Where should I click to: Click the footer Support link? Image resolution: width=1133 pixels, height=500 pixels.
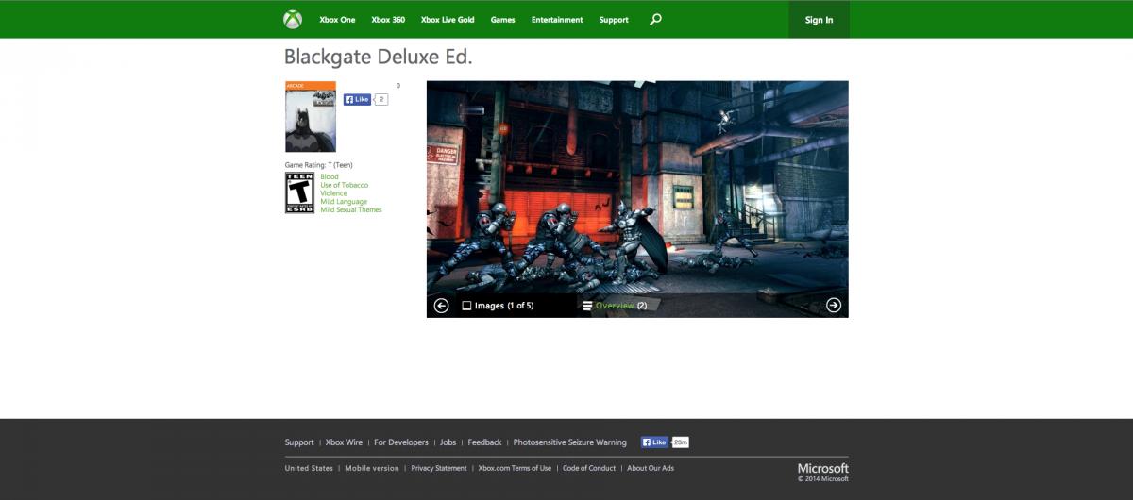point(299,442)
